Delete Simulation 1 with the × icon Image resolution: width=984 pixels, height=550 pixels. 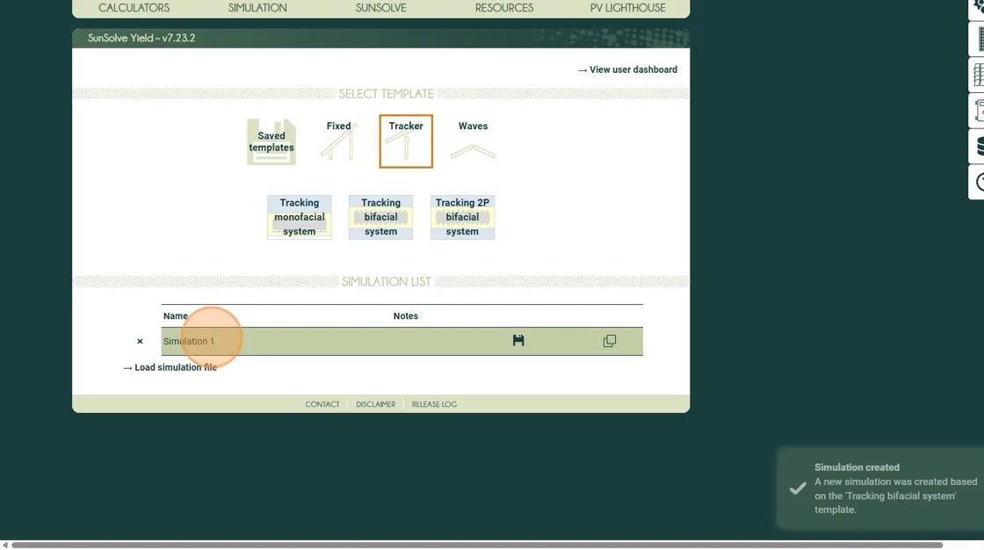coord(140,342)
